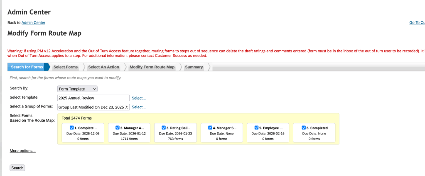Open the Select An Action step
This screenshot has height=176, width=425.
(104, 67)
